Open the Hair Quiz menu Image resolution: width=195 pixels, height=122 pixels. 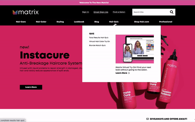pyautogui.click(x=114, y=22)
